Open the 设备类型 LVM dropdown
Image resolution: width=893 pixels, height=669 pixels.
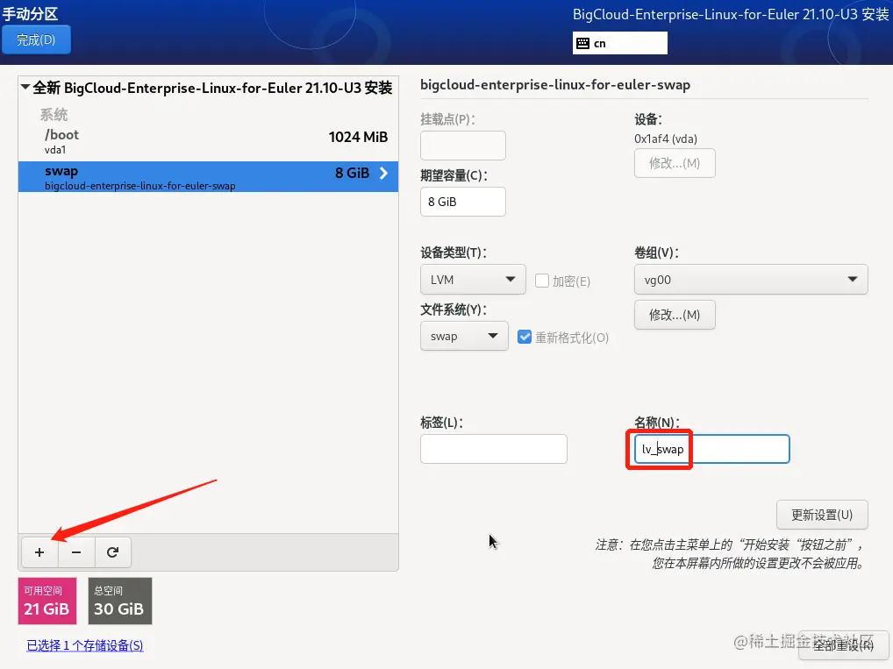pyautogui.click(x=473, y=280)
